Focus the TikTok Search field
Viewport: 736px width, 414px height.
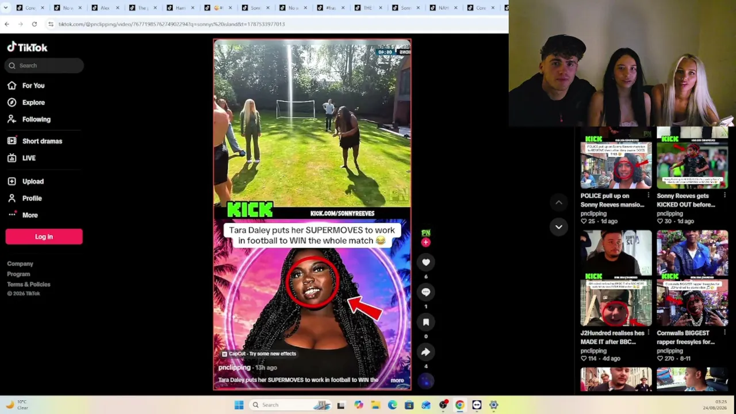[44, 66]
